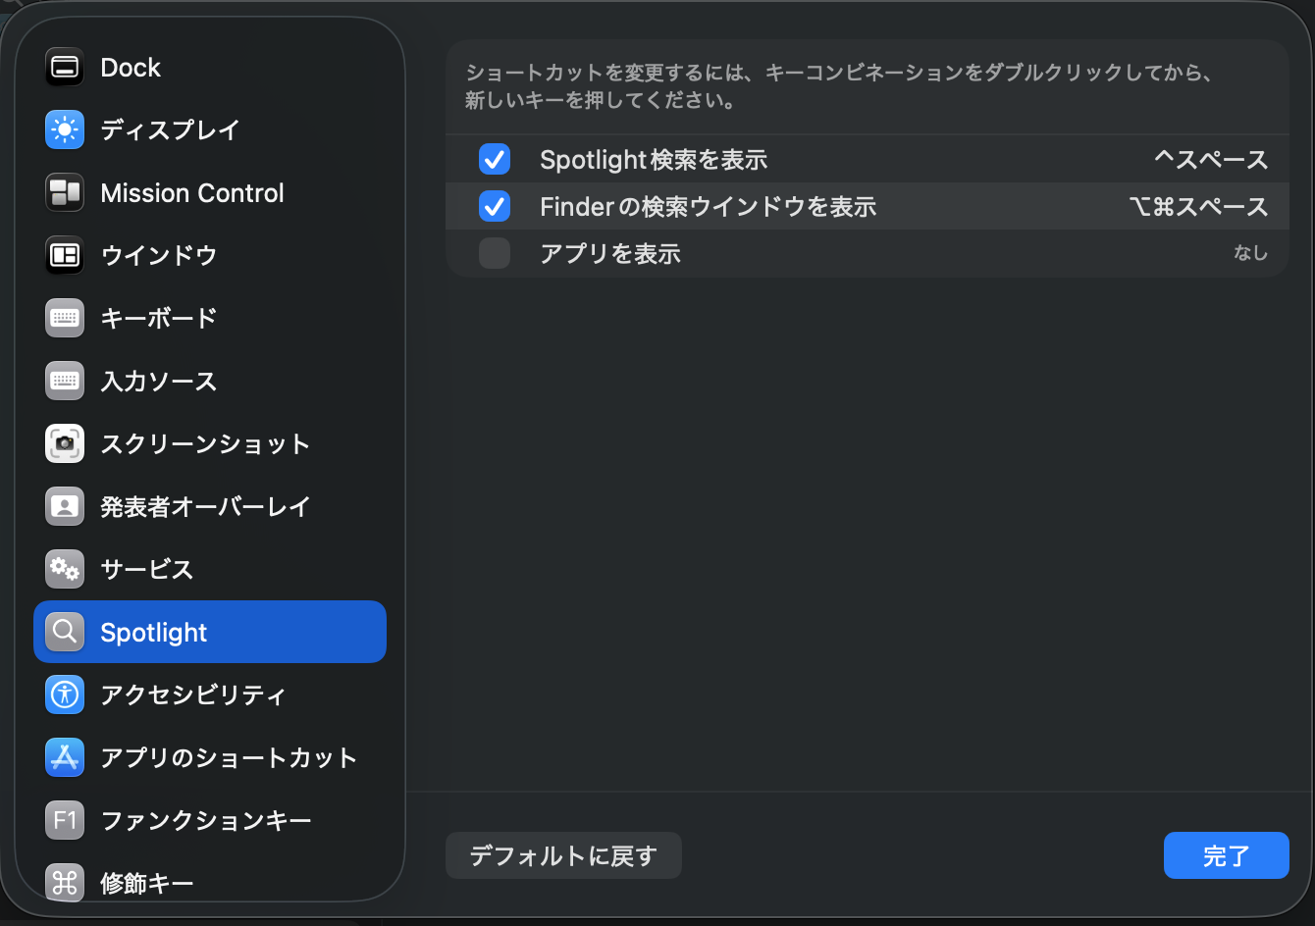Click the ウインドウ sidebar icon

click(65, 255)
